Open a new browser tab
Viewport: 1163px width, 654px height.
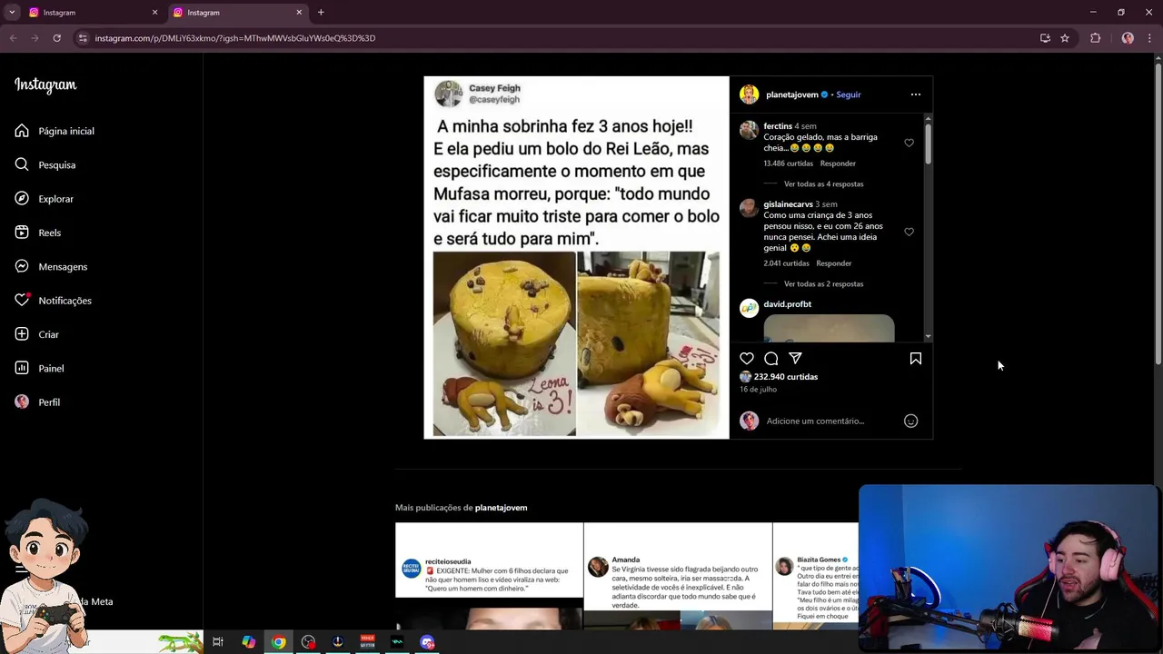coord(321,13)
